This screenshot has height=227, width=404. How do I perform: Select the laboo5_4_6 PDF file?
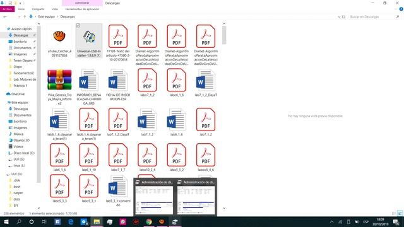click(x=206, y=158)
